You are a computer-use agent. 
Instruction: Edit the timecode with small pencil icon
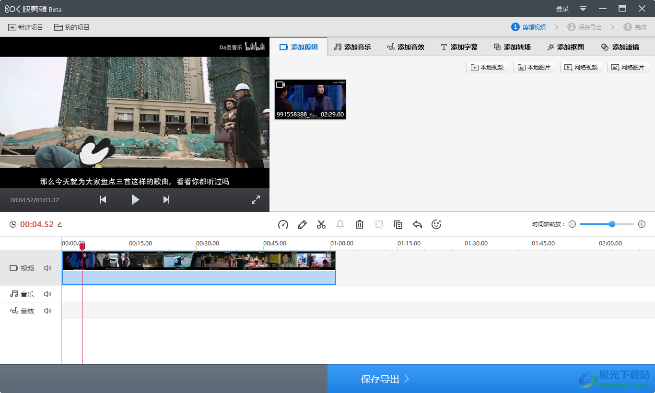point(59,224)
